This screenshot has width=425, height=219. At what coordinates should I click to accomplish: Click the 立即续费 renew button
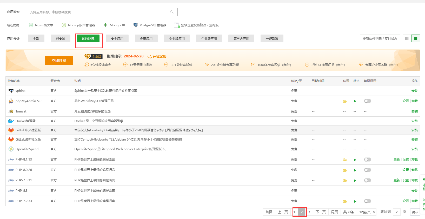coord(59,60)
